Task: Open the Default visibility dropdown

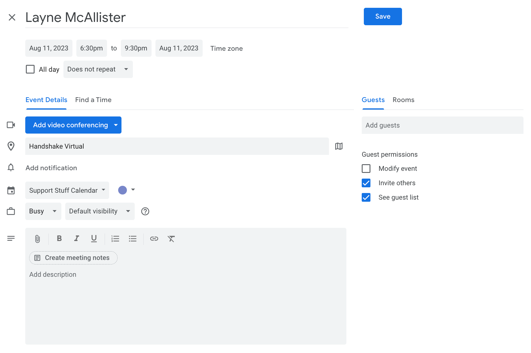Action: tap(100, 211)
